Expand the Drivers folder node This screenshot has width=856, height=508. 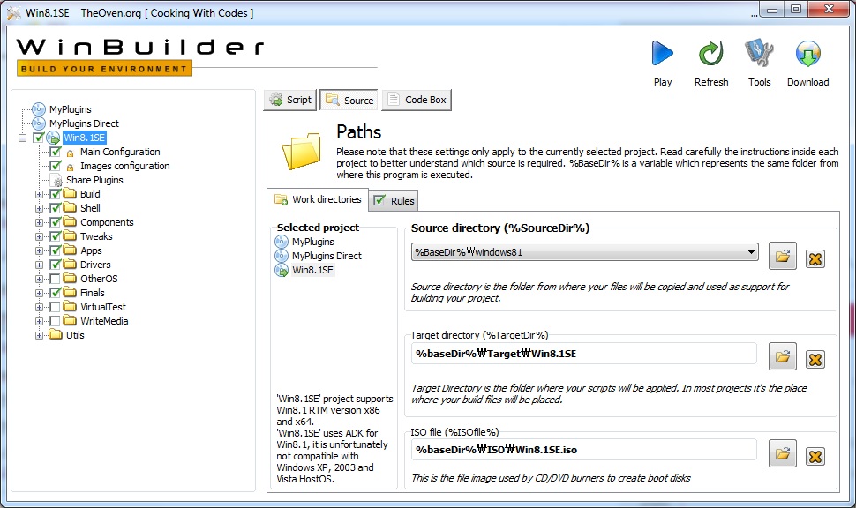coord(39,265)
